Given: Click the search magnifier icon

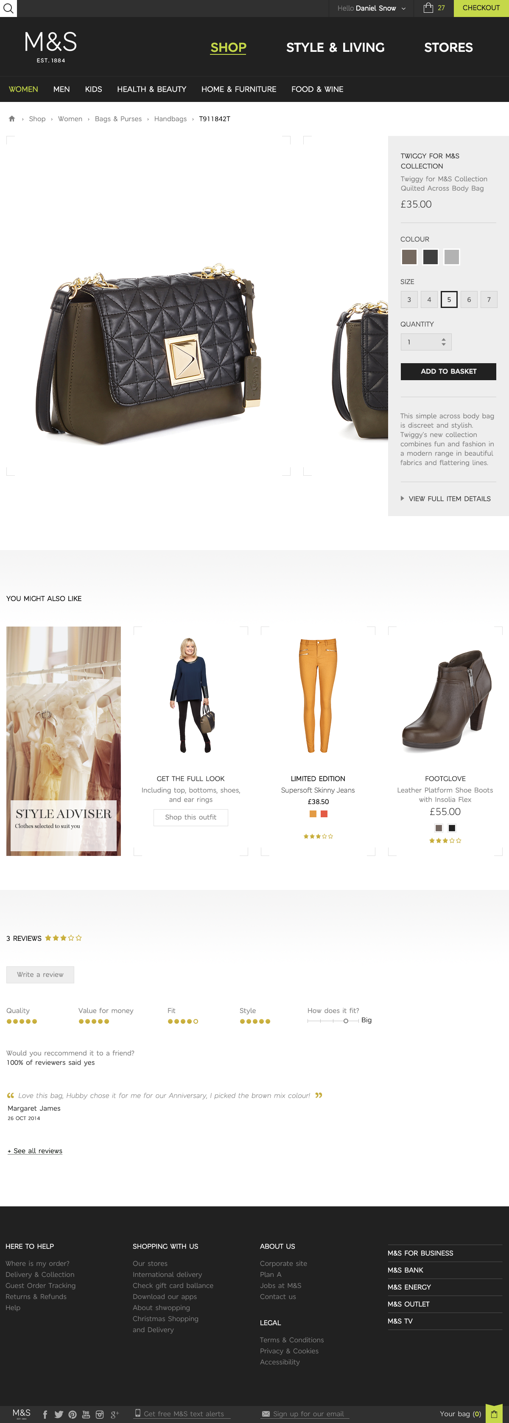Looking at the screenshot, I should pos(8,8).
